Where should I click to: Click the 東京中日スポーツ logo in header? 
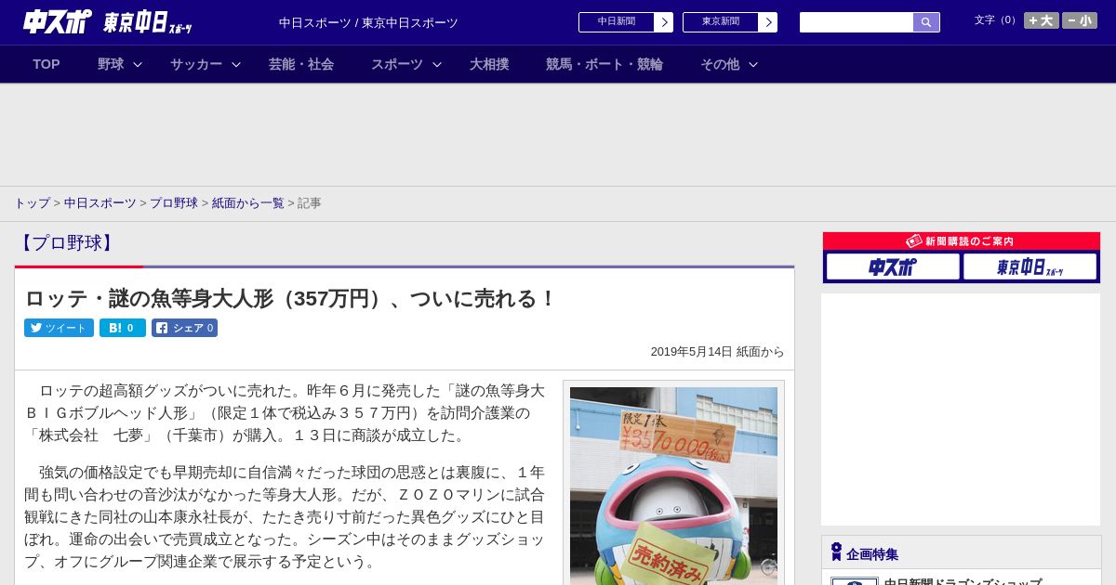tap(147, 22)
